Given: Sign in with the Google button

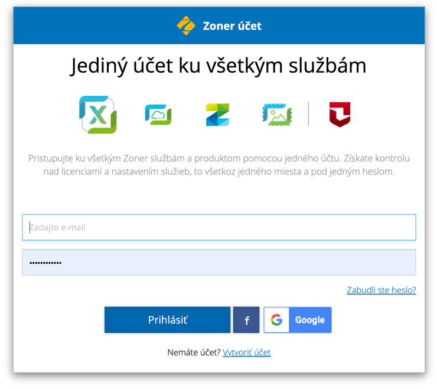Looking at the screenshot, I should pos(298,320).
